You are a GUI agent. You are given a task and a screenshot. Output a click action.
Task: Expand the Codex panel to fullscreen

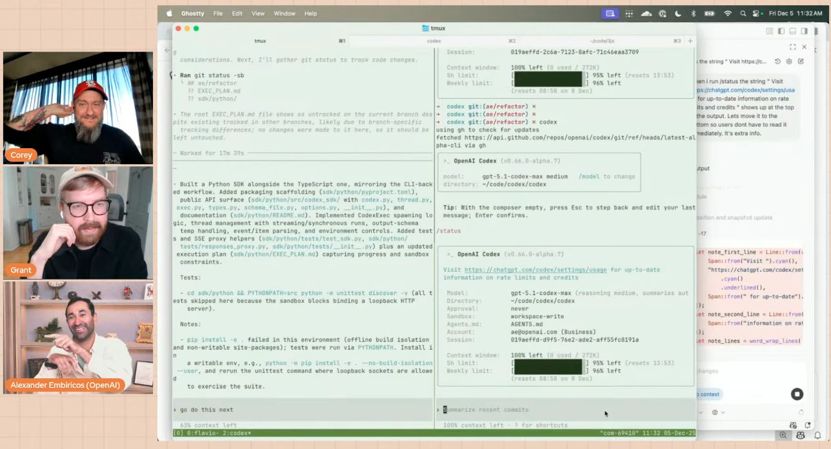point(792,47)
